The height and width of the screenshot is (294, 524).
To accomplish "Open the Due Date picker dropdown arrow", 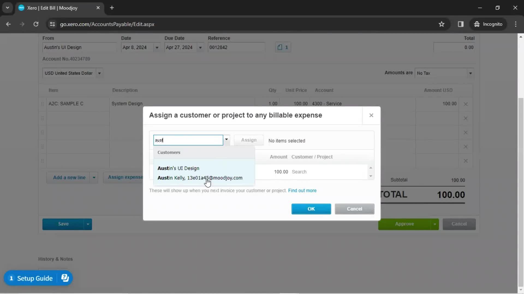I will point(200,47).
